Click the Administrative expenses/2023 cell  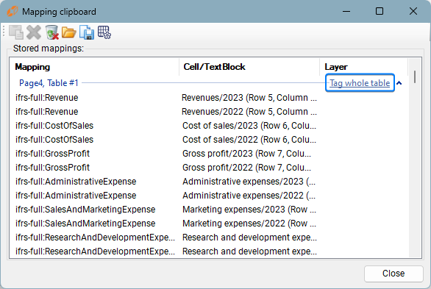click(x=249, y=182)
